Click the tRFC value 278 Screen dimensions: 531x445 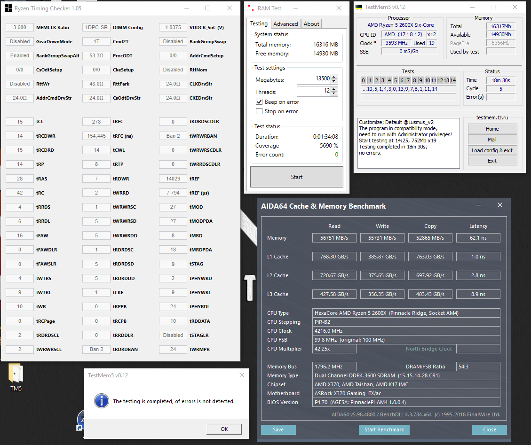[x=96, y=122]
